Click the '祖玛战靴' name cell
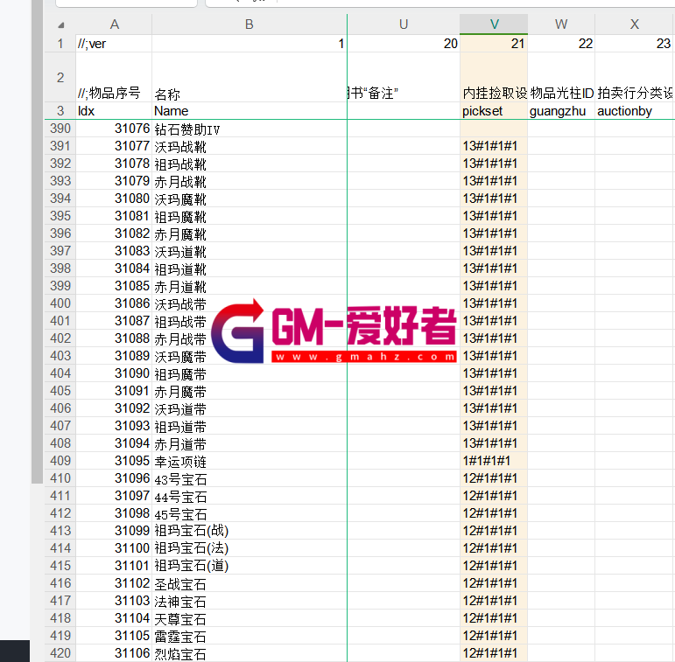Viewport: 675px width, 662px height. [250, 164]
